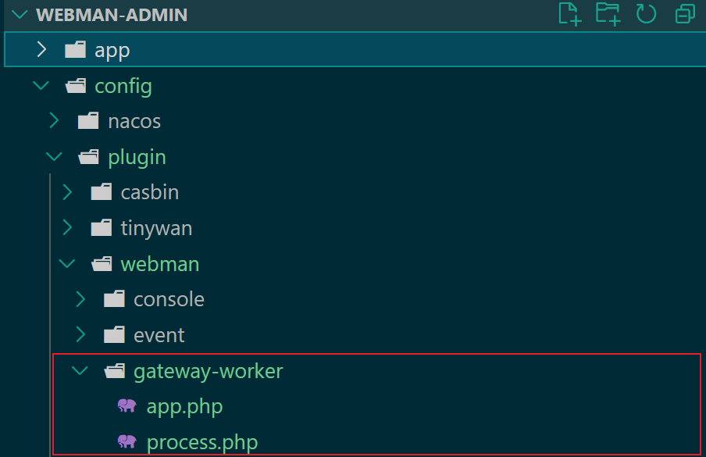Select the 'config' folder label
Viewport: 706px width, 457px height.
(123, 86)
